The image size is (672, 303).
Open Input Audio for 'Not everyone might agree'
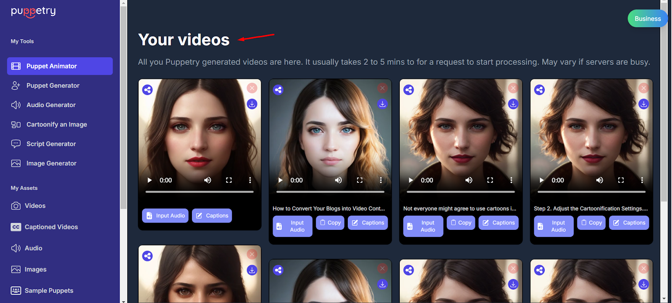423,226
